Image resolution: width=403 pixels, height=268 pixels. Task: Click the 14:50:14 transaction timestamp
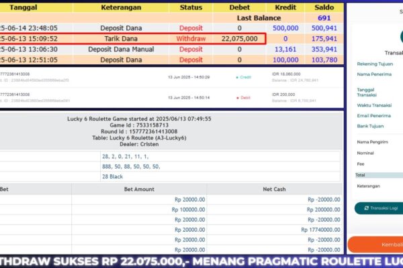coord(189,98)
